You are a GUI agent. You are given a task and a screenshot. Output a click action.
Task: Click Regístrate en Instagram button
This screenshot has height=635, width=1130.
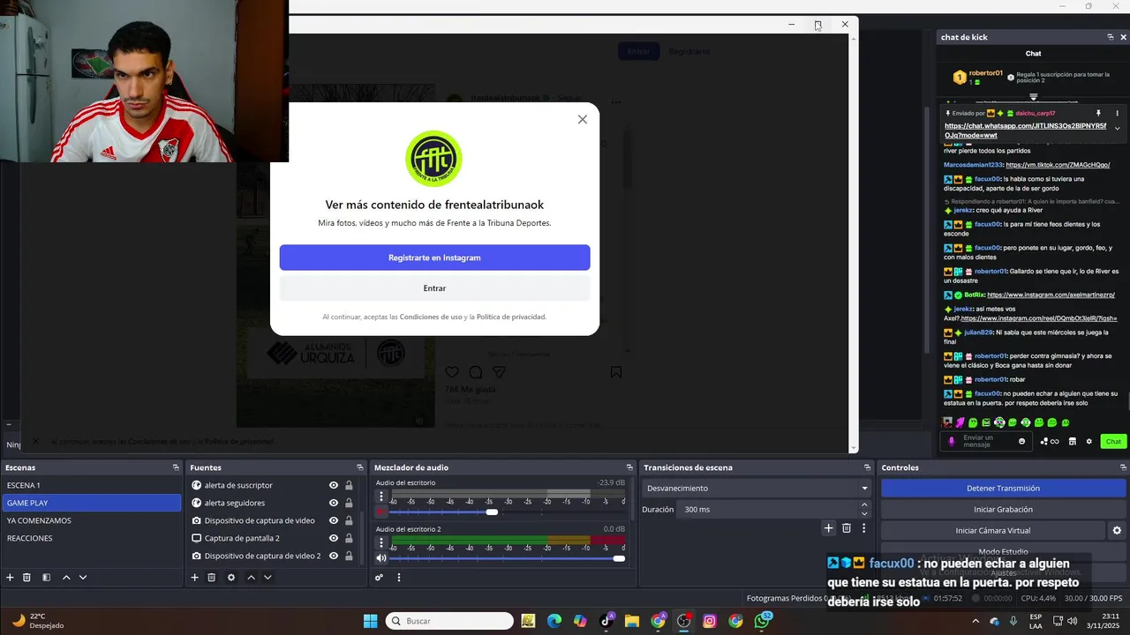pos(434,258)
